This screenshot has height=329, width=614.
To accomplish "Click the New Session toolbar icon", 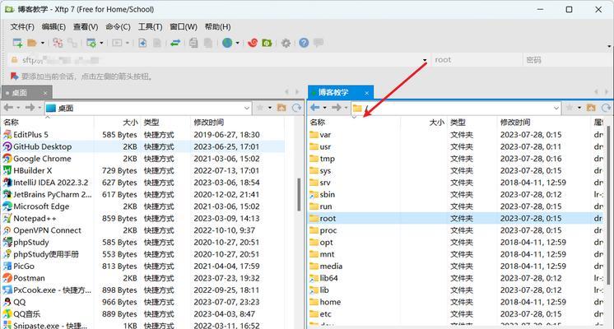I will pos(17,43).
